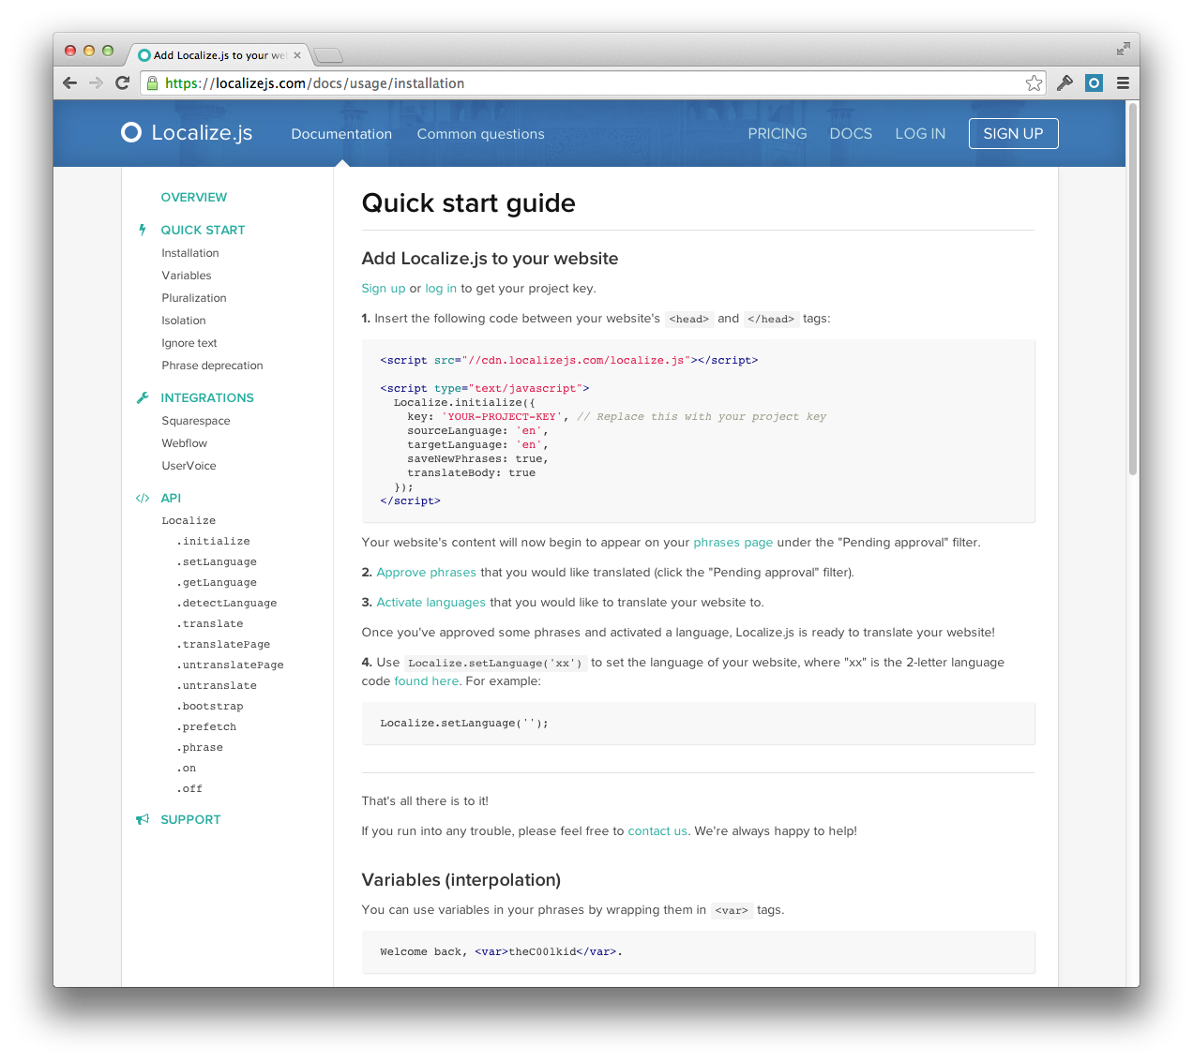Open .phrase API reference
This screenshot has height=1061, width=1193.
[200, 747]
